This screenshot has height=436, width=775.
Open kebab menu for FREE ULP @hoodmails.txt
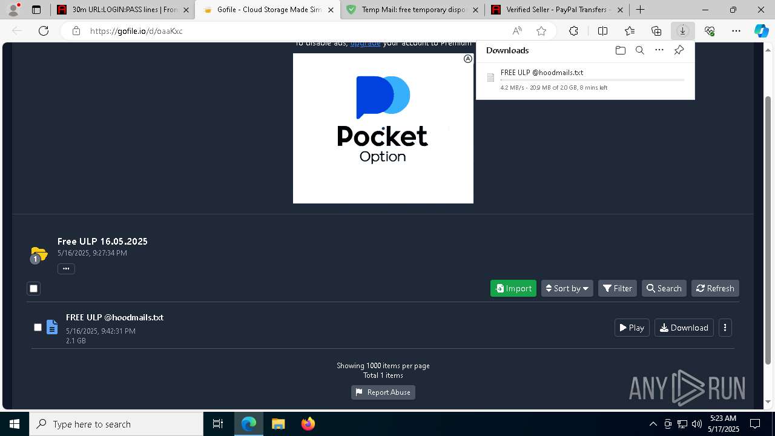(x=725, y=328)
